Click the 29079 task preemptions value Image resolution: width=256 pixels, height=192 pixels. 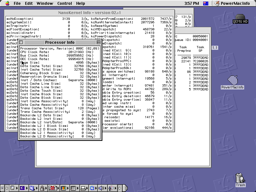click(186, 58)
